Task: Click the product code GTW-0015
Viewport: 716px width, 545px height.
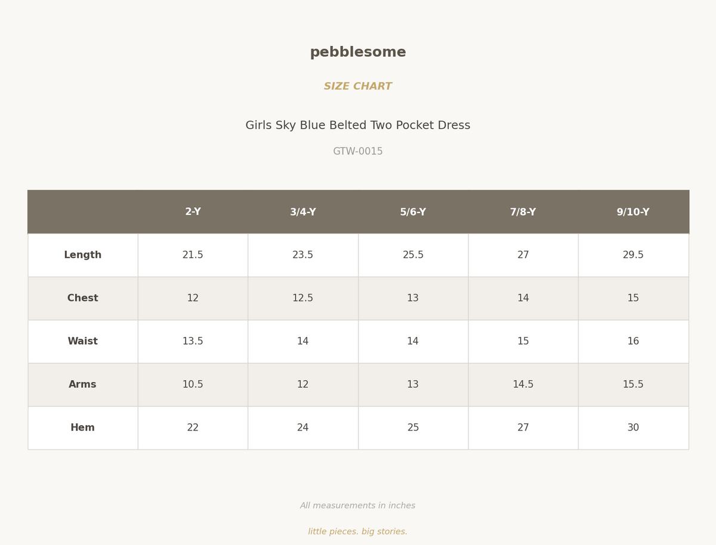Action: 358,152
